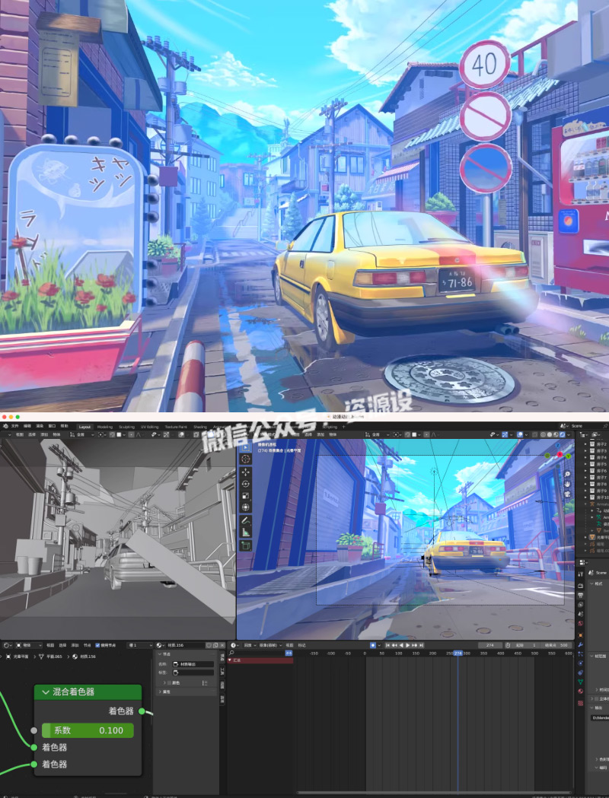Open the 窗口 menu
Image resolution: width=609 pixels, height=798 pixels.
tap(52, 426)
